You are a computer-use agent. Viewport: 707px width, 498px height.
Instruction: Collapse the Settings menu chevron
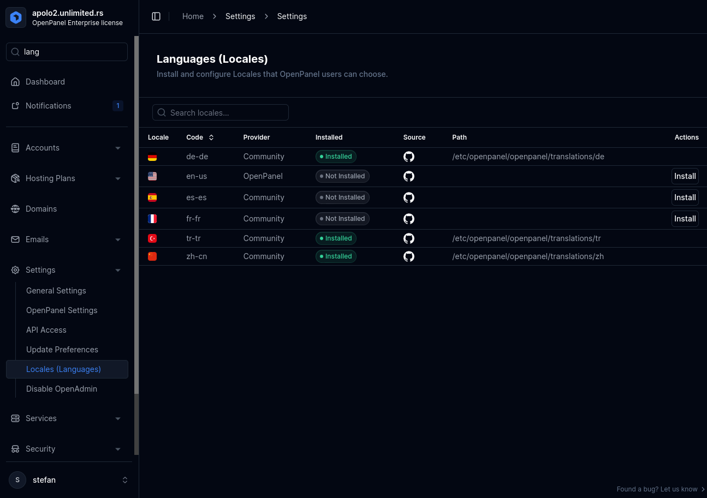(x=118, y=270)
